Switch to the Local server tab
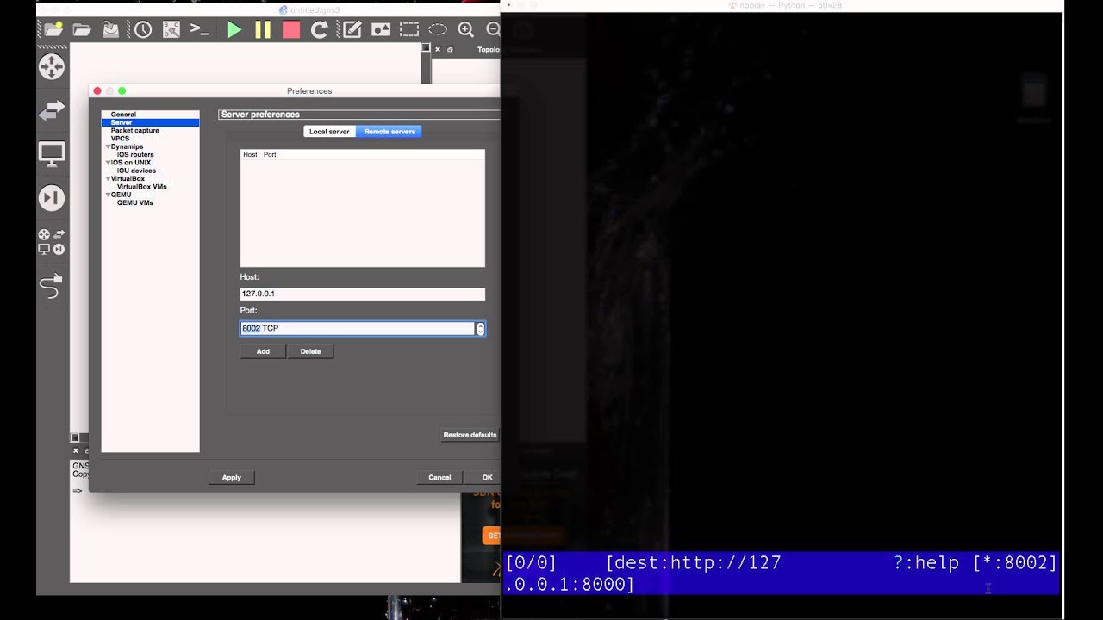 [329, 132]
